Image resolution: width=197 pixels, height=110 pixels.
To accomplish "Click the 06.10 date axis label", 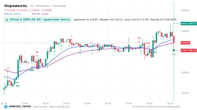I will pyautogui.click(x=170, y=104).
